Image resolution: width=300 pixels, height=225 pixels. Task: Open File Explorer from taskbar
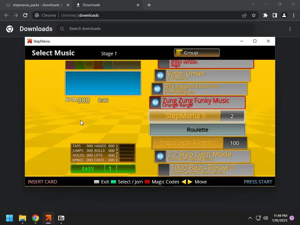(23, 218)
